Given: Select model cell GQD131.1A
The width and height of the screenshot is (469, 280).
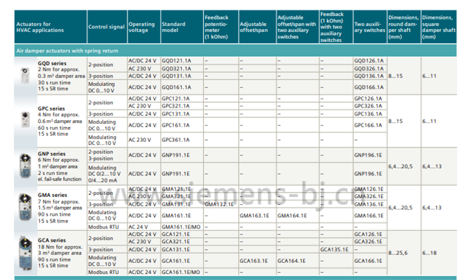Looking at the screenshot, I should point(176,76).
